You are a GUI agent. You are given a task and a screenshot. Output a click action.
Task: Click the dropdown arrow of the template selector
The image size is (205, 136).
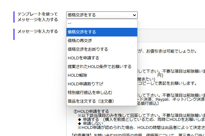tap(134, 15)
